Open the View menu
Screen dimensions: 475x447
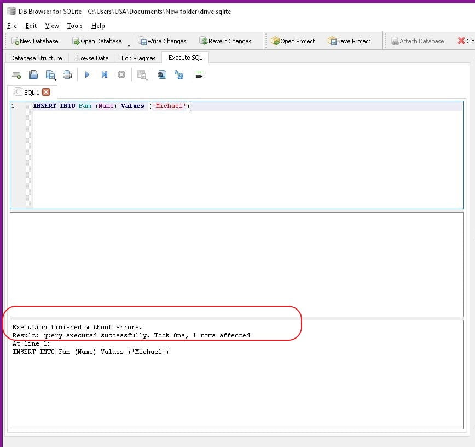[x=52, y=26]
